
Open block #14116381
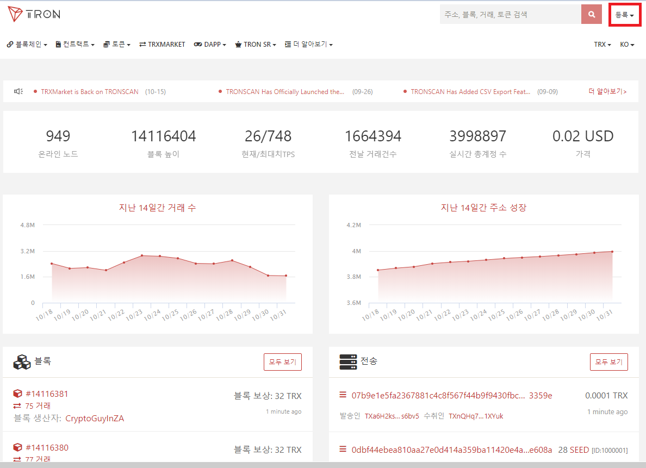(47, 394)
